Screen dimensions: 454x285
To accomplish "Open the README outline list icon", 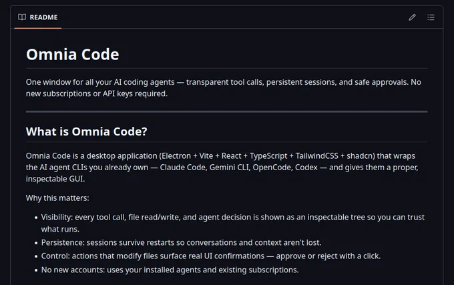I will [431, 17].
